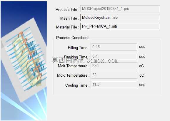
Task: Click the molded part illustration on the left
Action: click(24, 60)
